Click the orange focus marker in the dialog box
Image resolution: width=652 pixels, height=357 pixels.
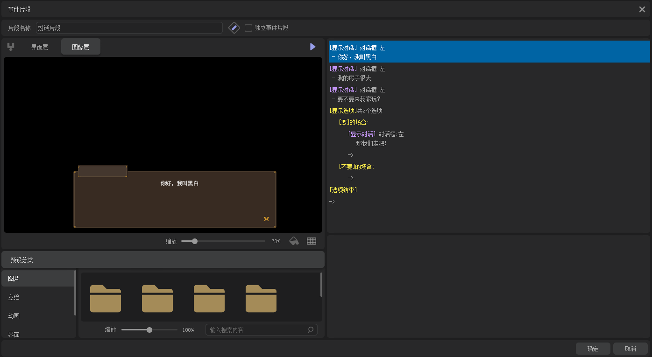click(266, 219)
